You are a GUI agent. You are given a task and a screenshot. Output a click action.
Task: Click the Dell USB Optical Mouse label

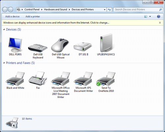(x=61, y=56)
